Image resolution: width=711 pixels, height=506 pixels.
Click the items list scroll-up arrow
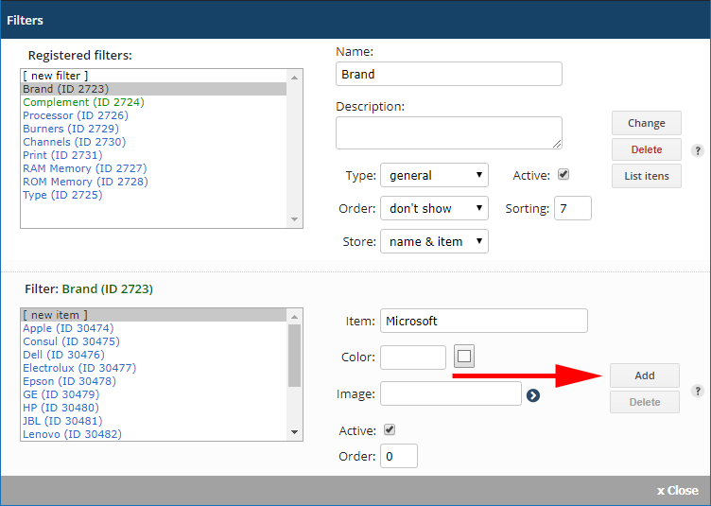[294, 317]
